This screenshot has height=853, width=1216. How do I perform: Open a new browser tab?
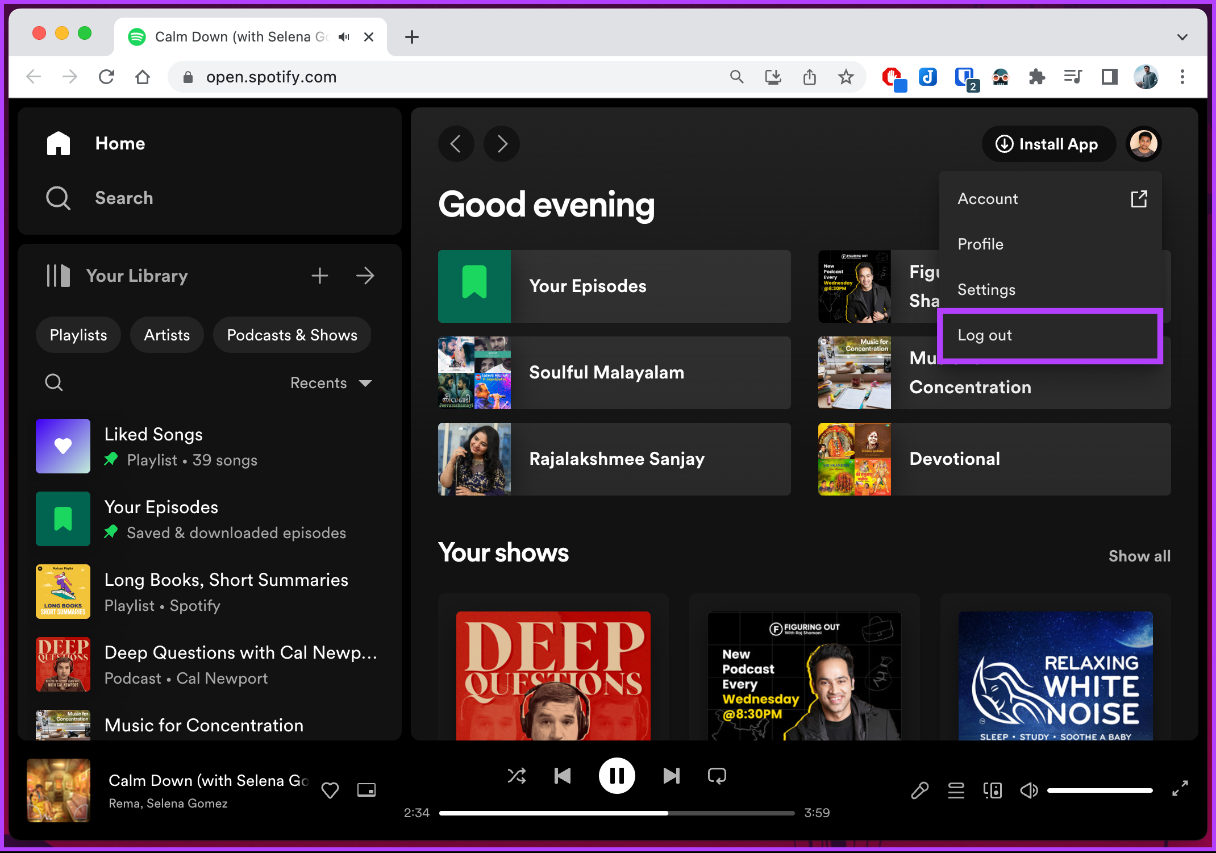[x=412, y=37]
